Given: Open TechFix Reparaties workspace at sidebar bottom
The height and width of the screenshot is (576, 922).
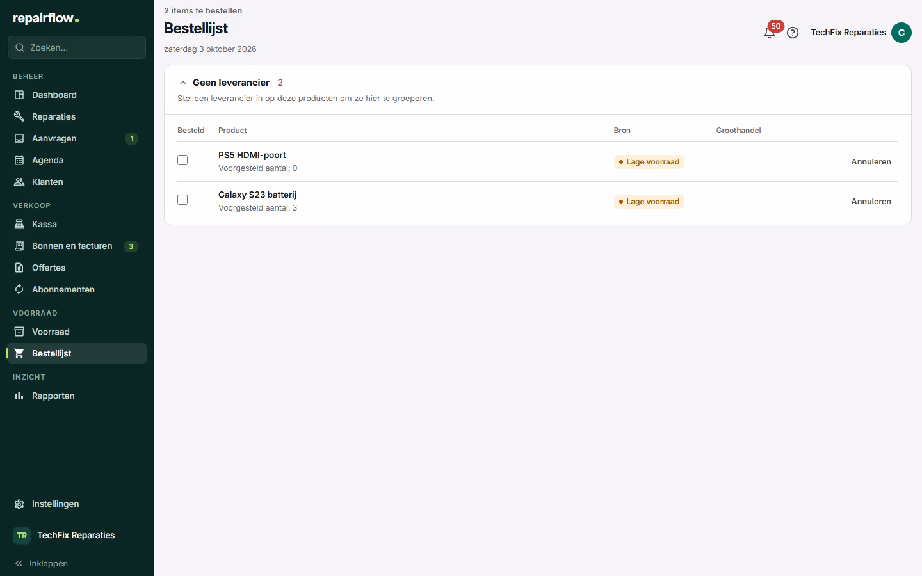Looking at the screenshot, I should point(77,536).
